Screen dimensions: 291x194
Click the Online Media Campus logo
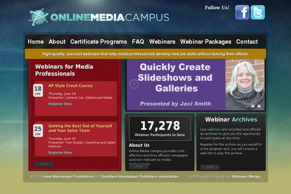(99, 17)
